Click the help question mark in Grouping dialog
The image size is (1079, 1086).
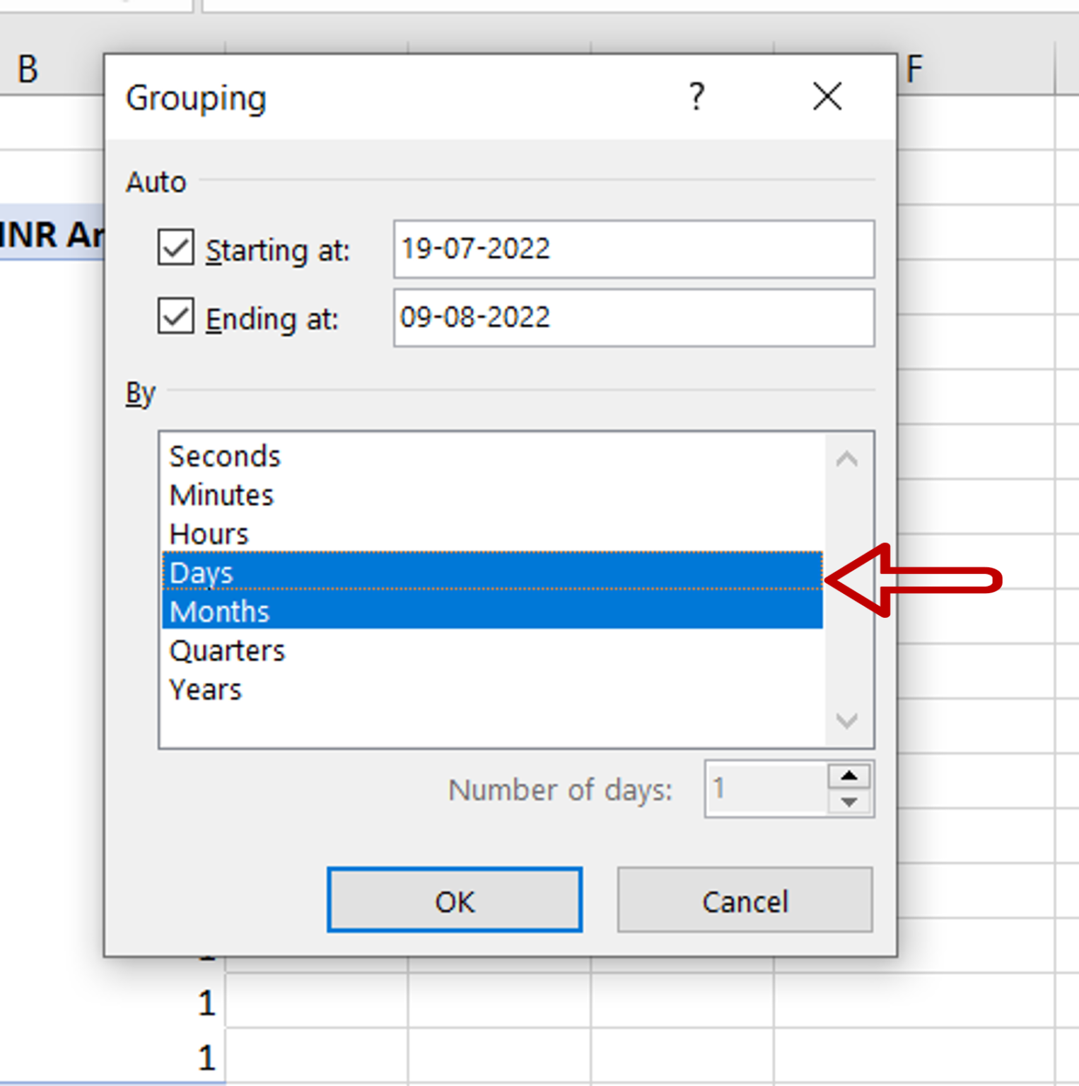(x=696, y=97)
